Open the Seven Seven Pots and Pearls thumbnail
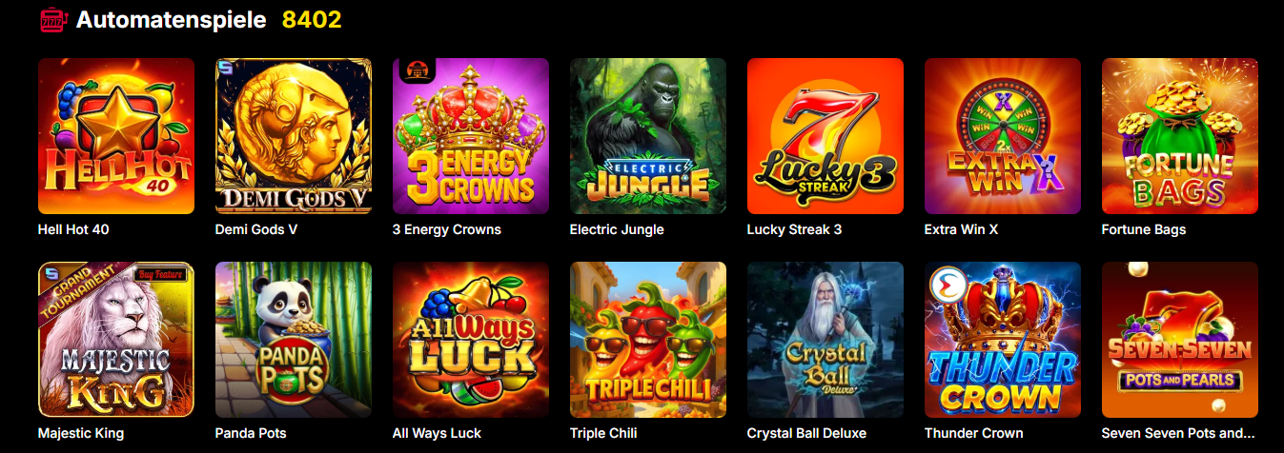This screenshot has width=1284, height=453. click(x=1180, y=340)
